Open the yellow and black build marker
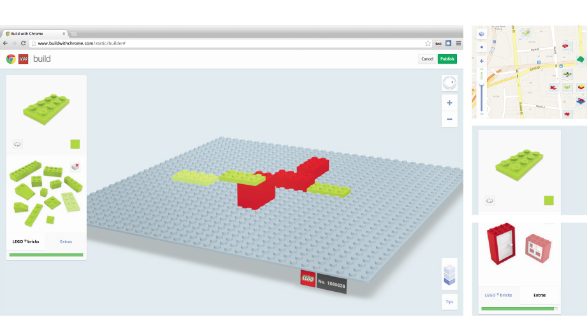The height and width of the screenshot is (316, 587). pyautogui.click(x=567, y=74)
